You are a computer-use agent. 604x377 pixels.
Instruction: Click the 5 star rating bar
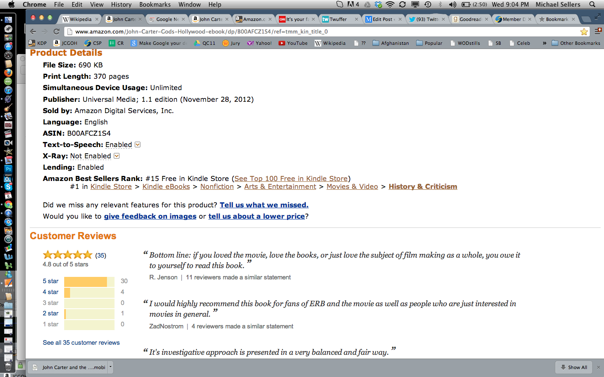tap(89, 281)
